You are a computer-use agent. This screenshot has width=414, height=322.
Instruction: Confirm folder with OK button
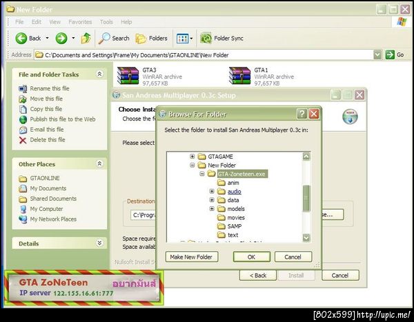[x=251, y=256]
